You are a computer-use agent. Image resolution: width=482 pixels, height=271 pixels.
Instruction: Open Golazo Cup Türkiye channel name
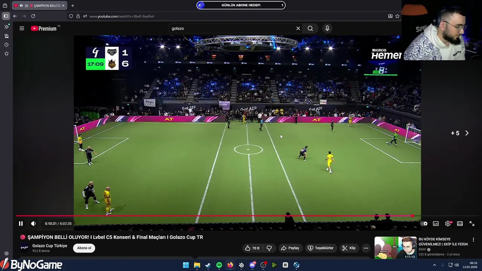50,246
